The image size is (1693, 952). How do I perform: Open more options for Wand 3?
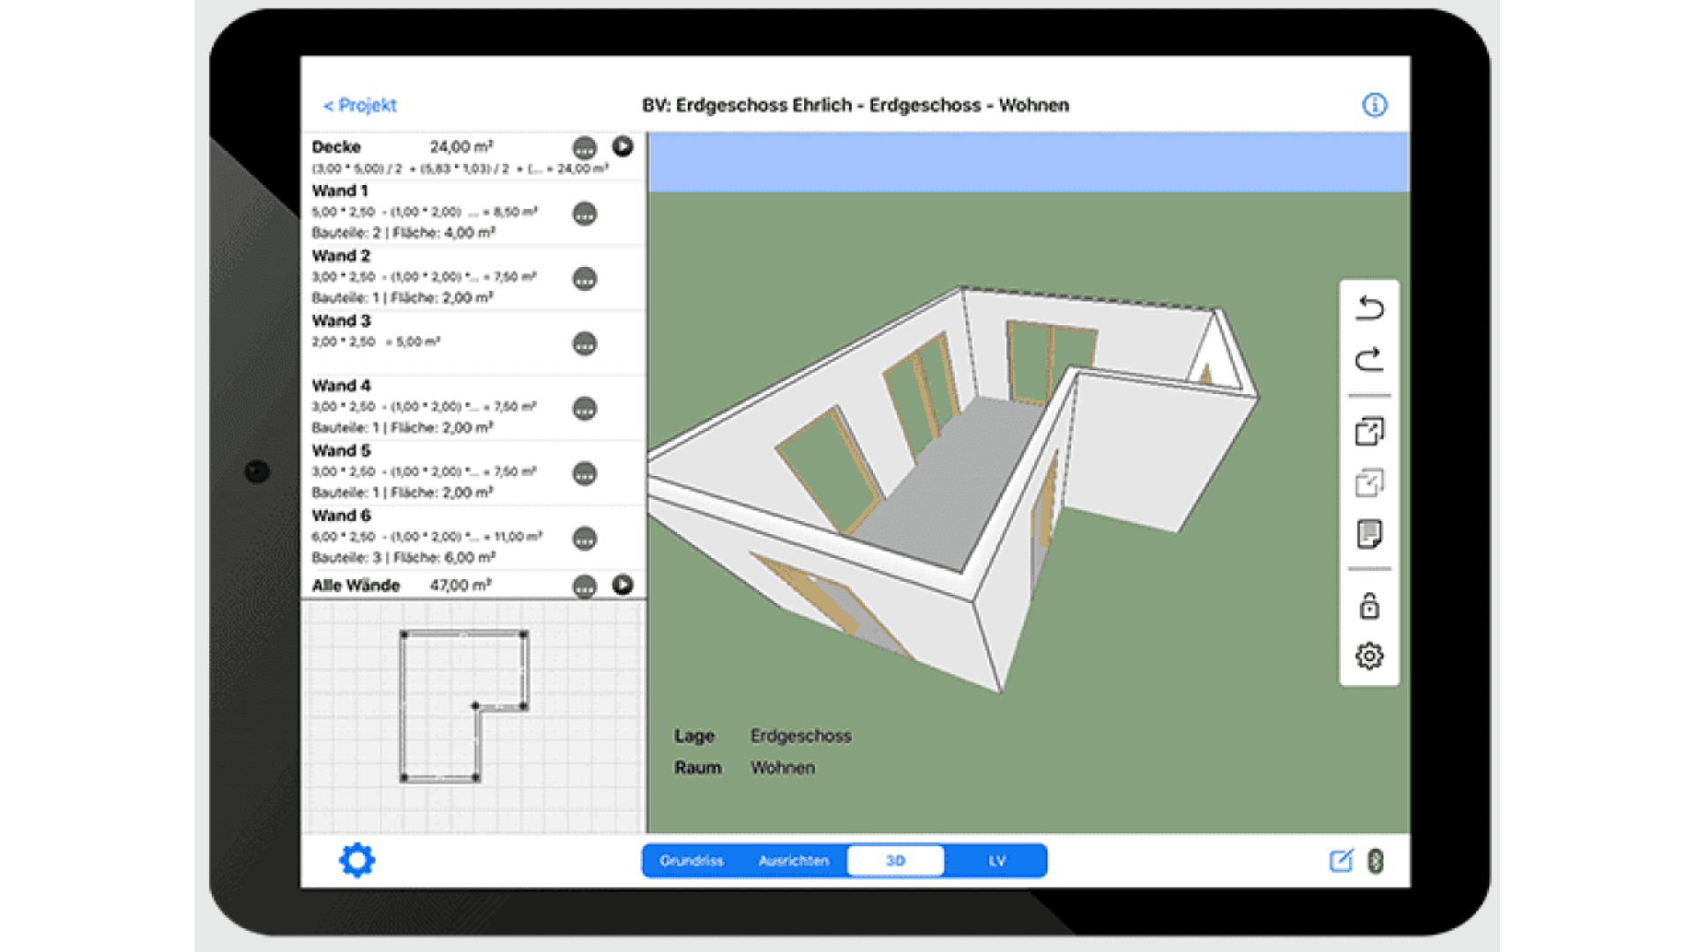pyautogui.click(x=585, y=344)
